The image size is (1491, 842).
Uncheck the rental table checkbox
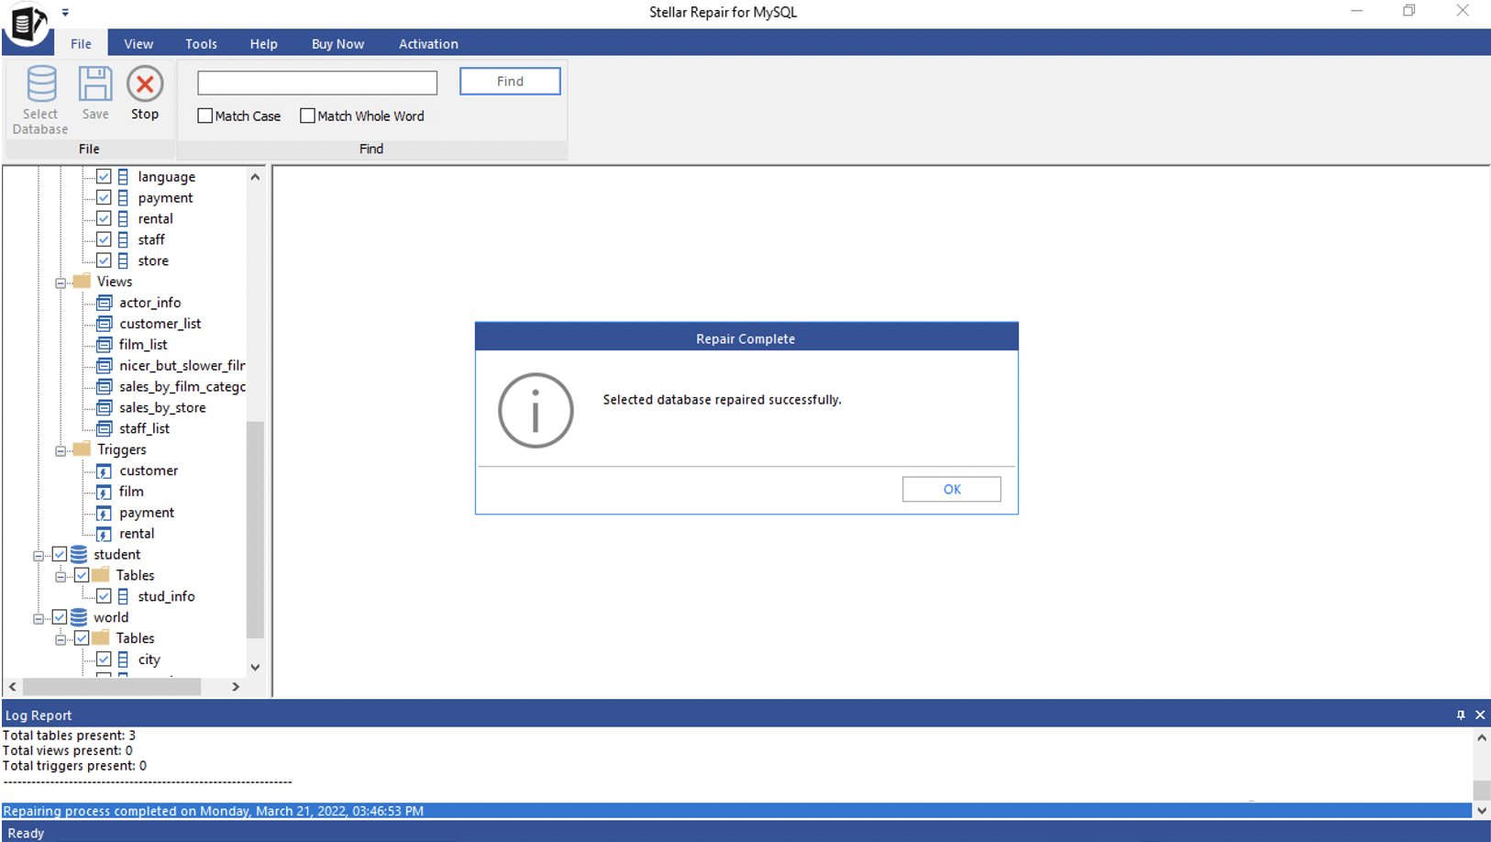tap(104, 218)
